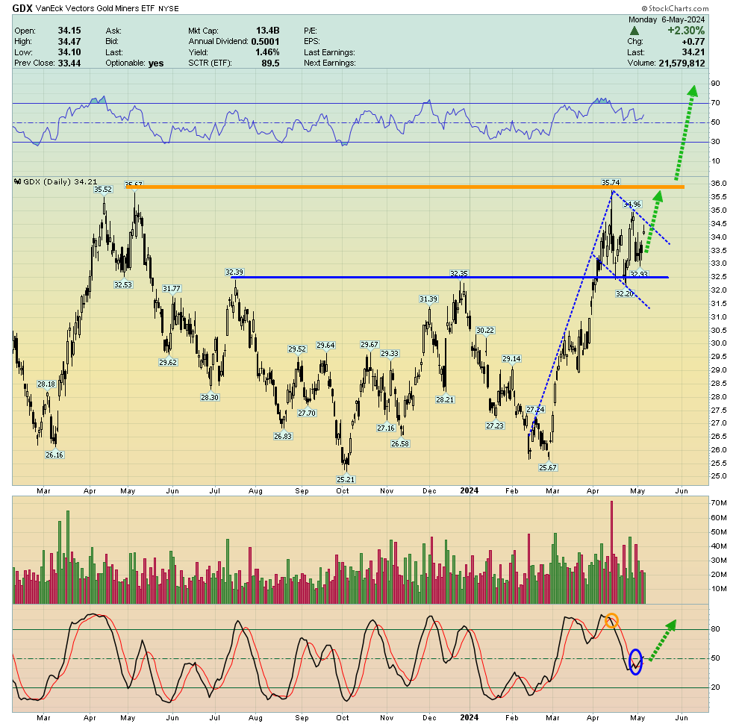Click the 32.20 price label
Screen dimensions: 739x724
(x=625, y=293)
